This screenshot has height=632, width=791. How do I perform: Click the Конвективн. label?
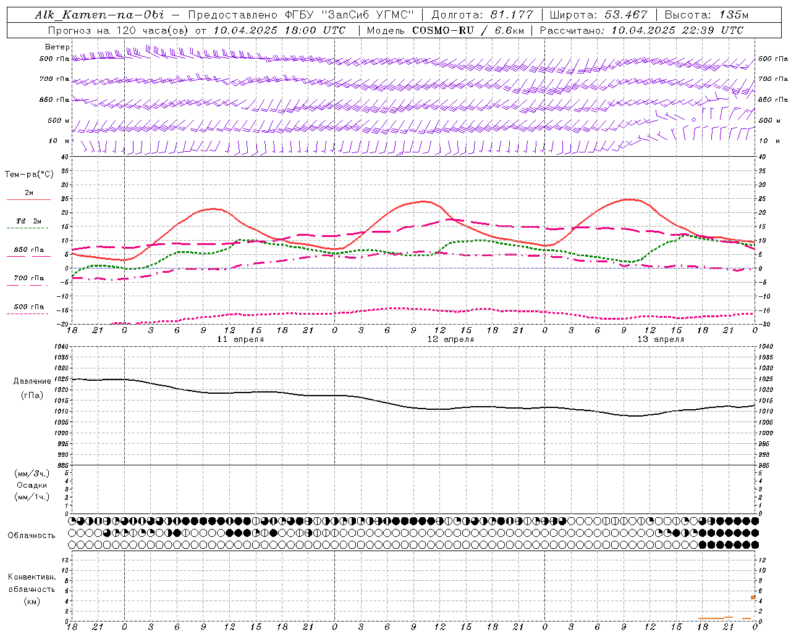pos(32,577)
